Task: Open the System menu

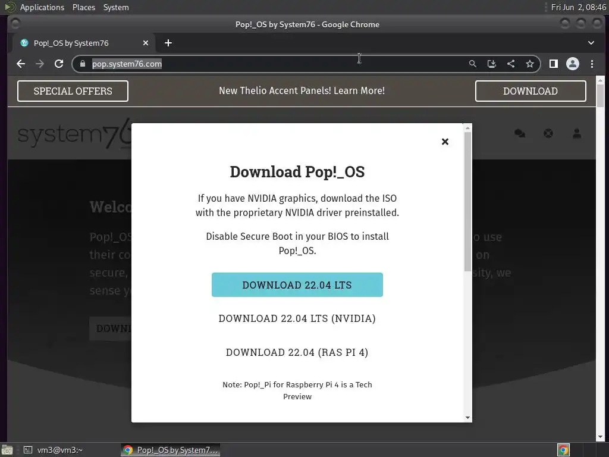Action: (x=116, y=7)
